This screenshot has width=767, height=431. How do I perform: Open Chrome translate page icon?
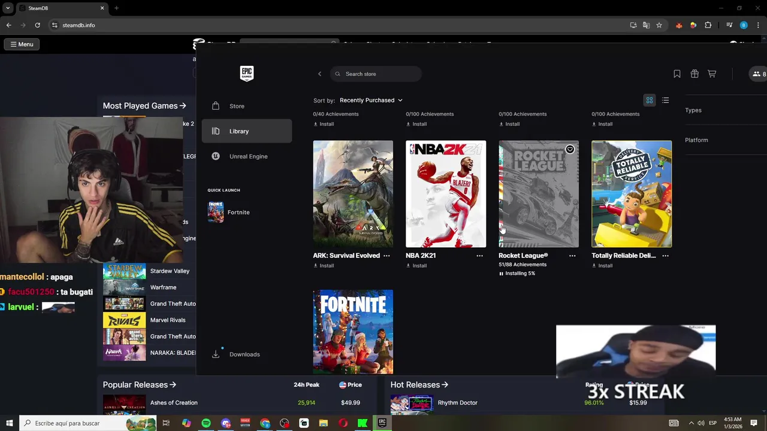pos(646,25)
